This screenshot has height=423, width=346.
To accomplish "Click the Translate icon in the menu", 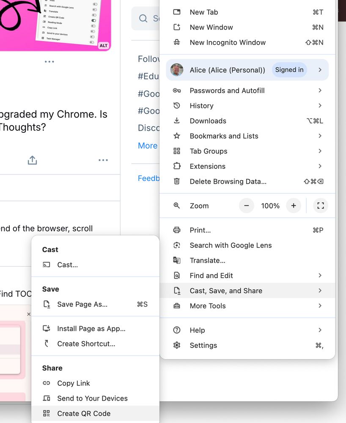I will (177, 260).
